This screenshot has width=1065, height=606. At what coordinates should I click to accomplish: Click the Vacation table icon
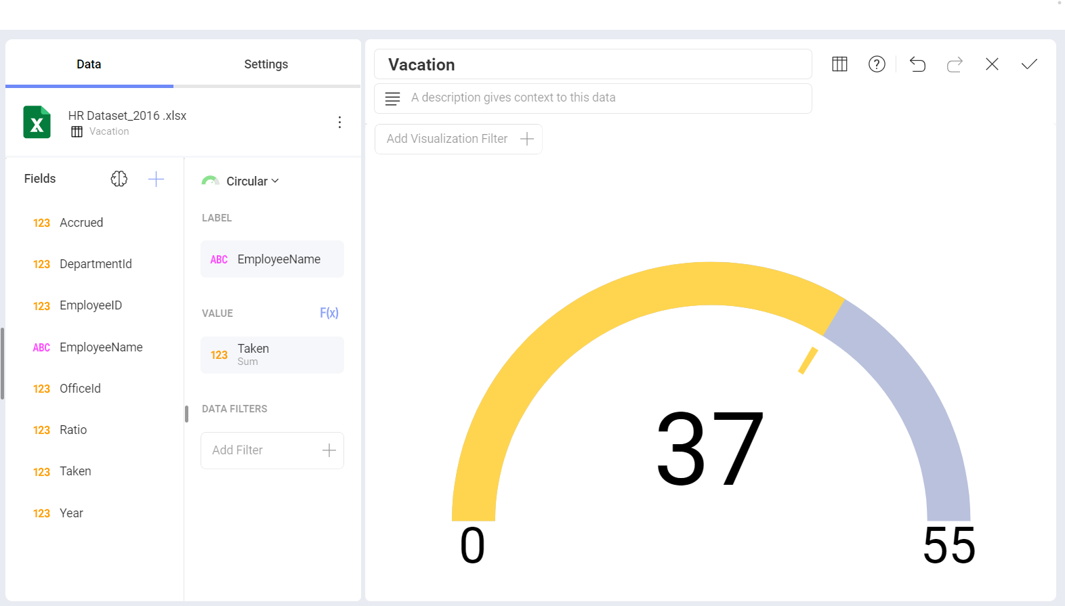point(77,131)
